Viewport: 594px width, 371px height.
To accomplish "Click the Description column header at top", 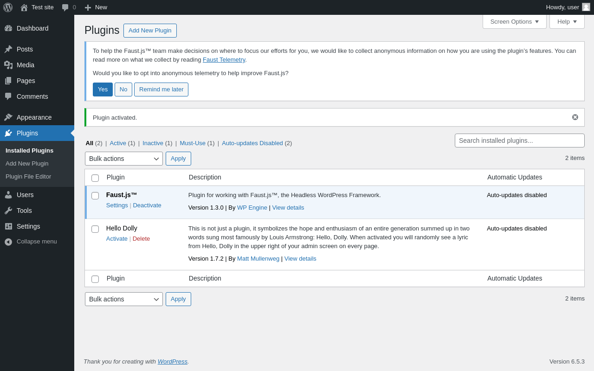I will click(205, 177).
